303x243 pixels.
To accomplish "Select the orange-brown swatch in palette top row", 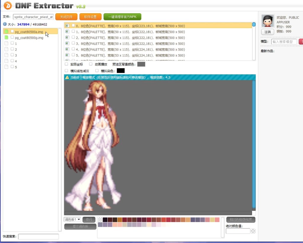I will click(120, 220).
